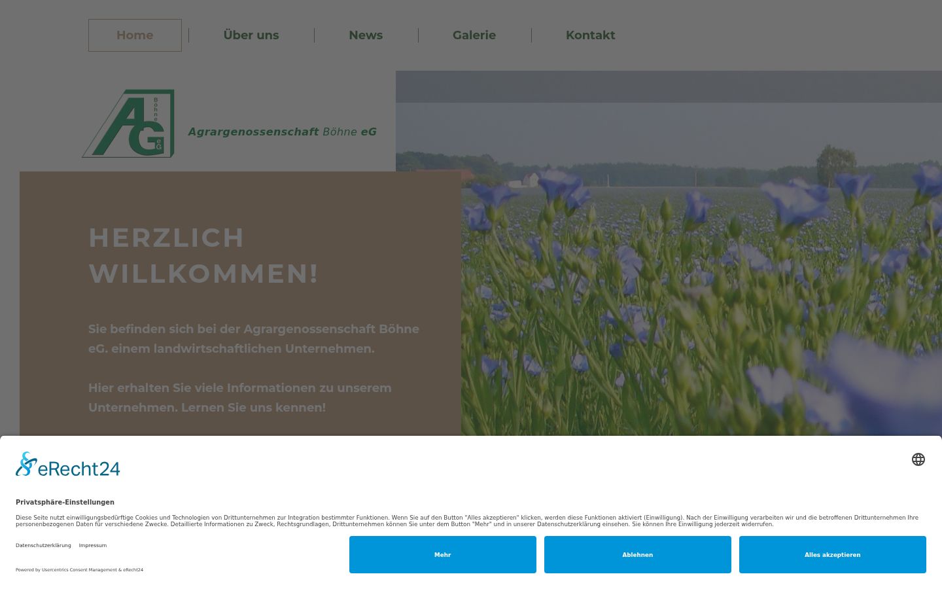This screenshot has width=942, height=589.
Task: Click the Ablehnen button
Action: coord(638,555)
